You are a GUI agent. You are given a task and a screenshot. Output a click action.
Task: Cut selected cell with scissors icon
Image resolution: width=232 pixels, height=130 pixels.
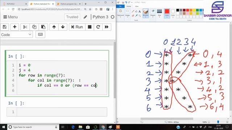pos(25,27)
